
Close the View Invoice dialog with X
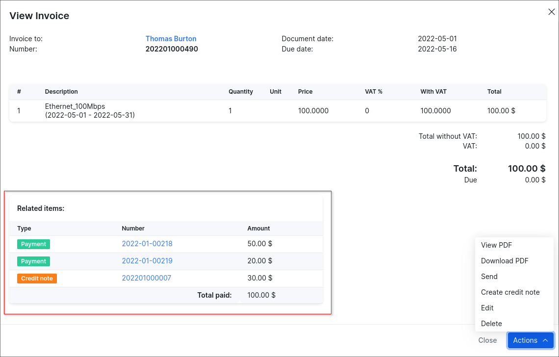coord(551,12)
